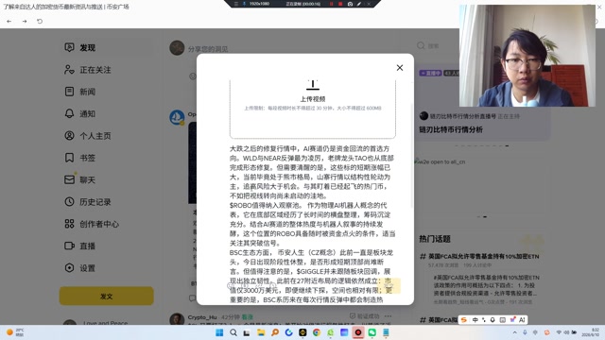Open 链刃比特币行情分析 live stream title
Image resolution: width=605 pixels, height=340 pixels.
pos(451,129)
